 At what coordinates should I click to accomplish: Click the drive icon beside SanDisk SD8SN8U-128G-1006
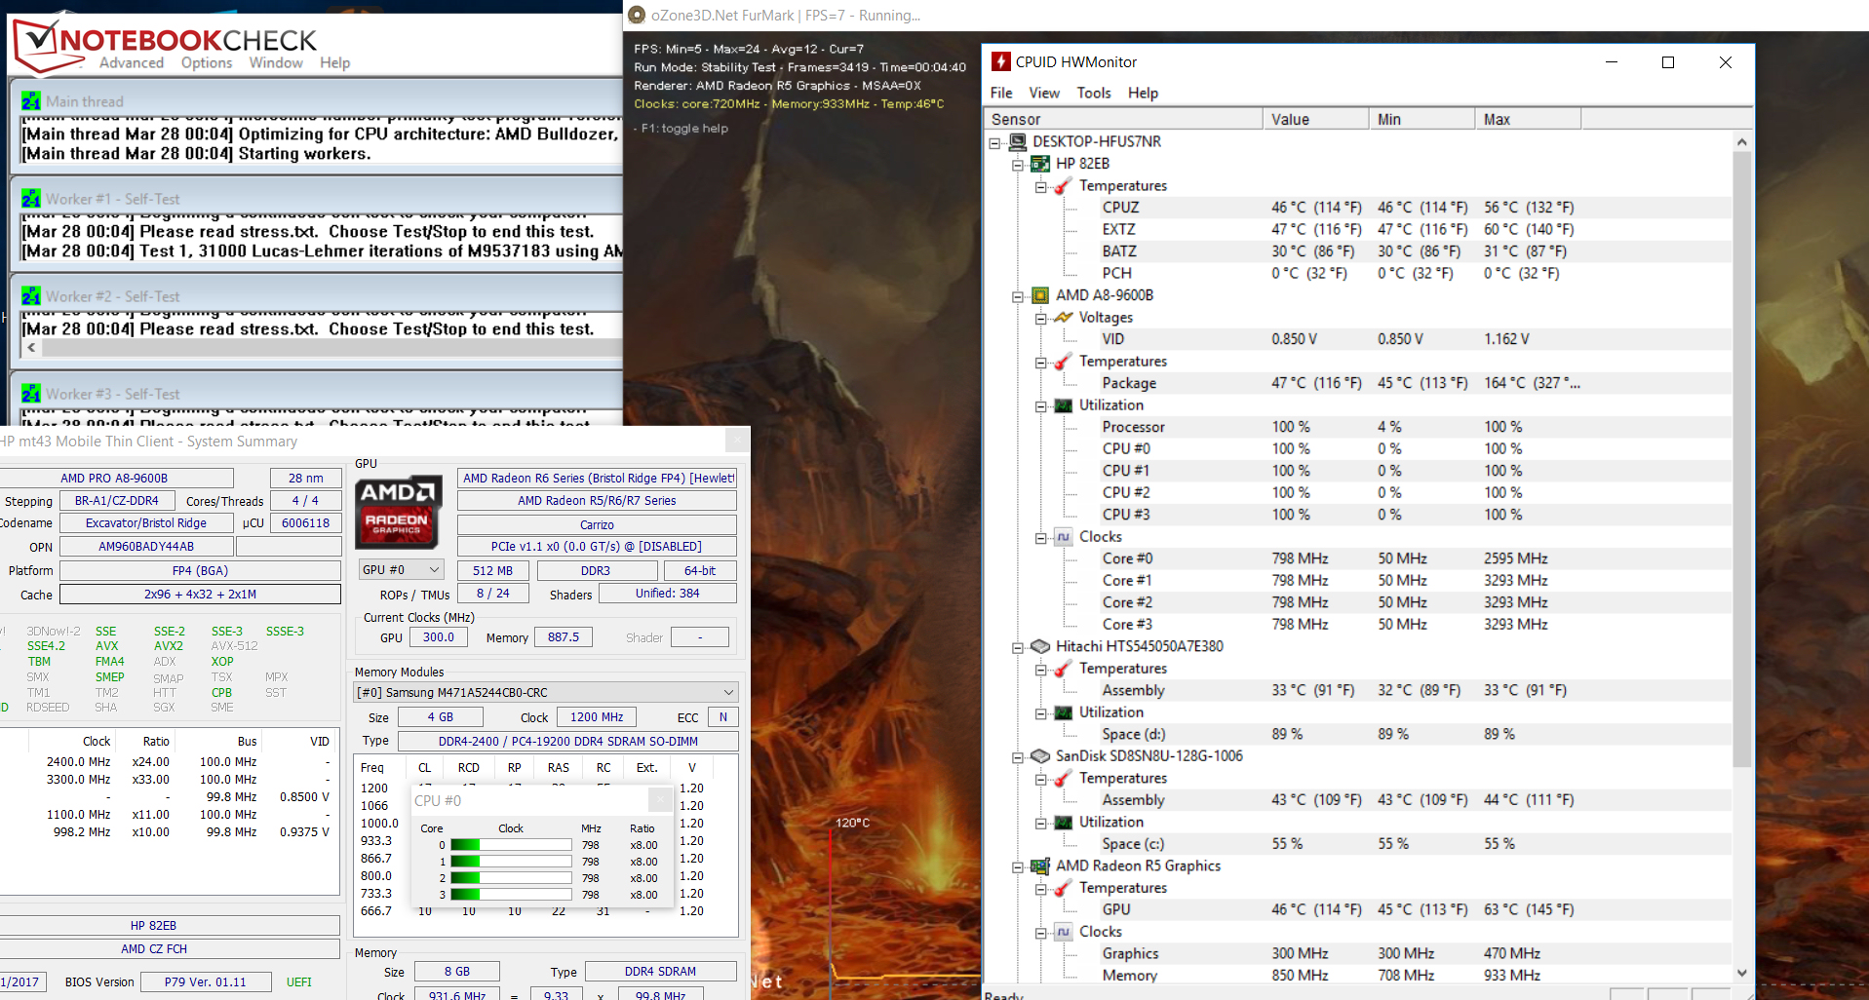(1040, 756)
